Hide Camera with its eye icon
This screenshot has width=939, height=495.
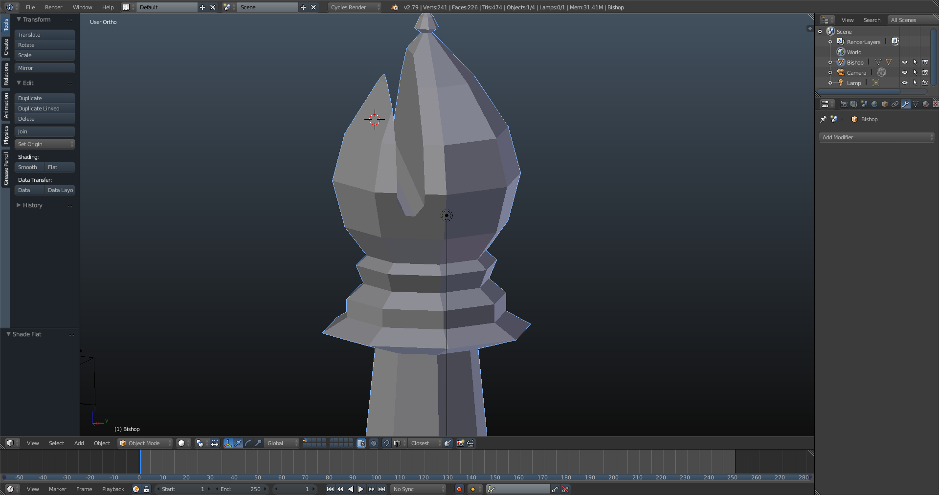coord(905,73)
